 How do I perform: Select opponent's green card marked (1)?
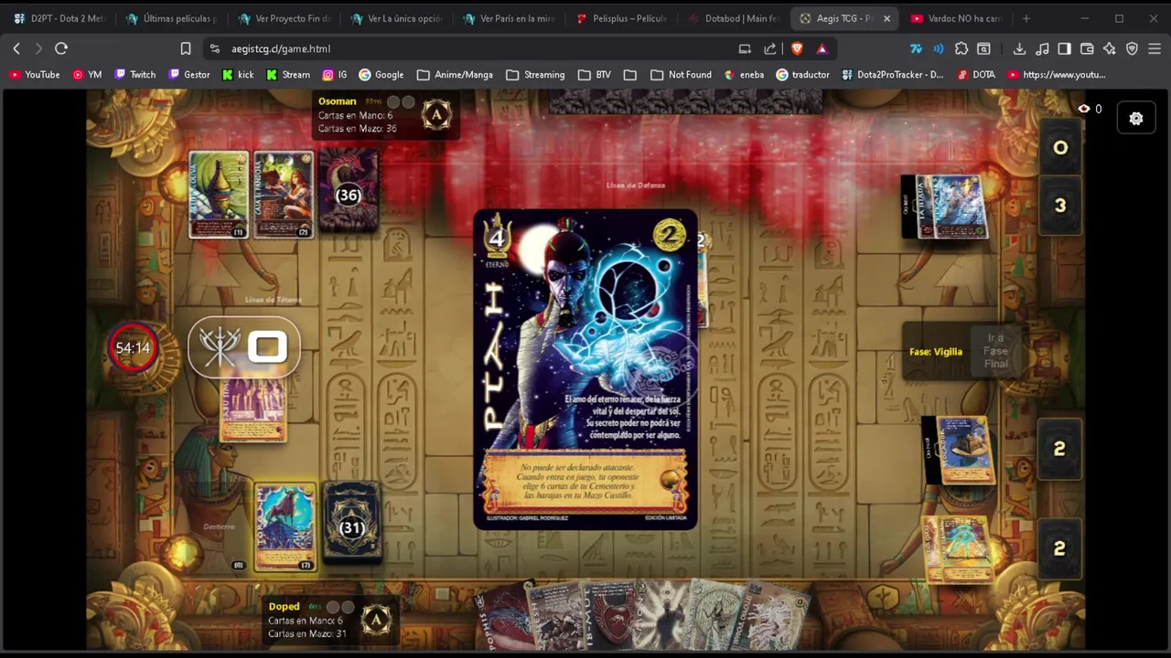click(x=219, y=195)
